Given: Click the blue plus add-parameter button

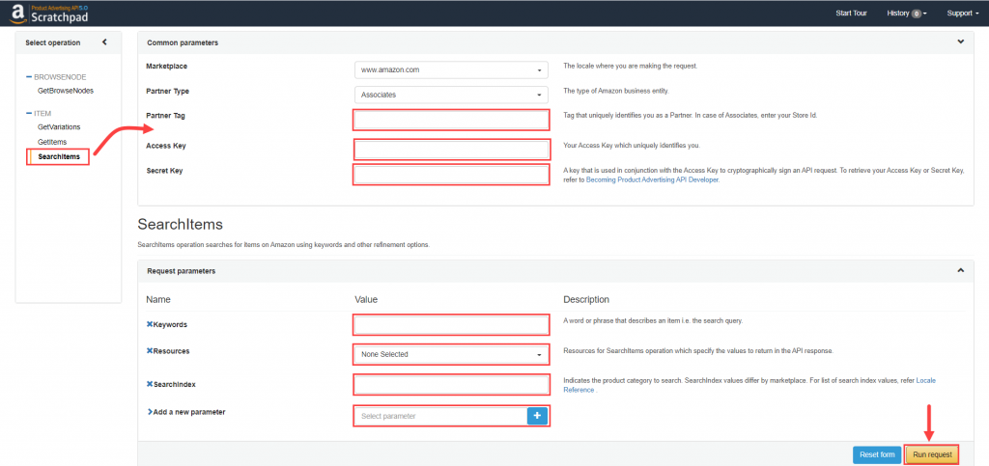Looking at the screenshot, I should tap(537, 416).
